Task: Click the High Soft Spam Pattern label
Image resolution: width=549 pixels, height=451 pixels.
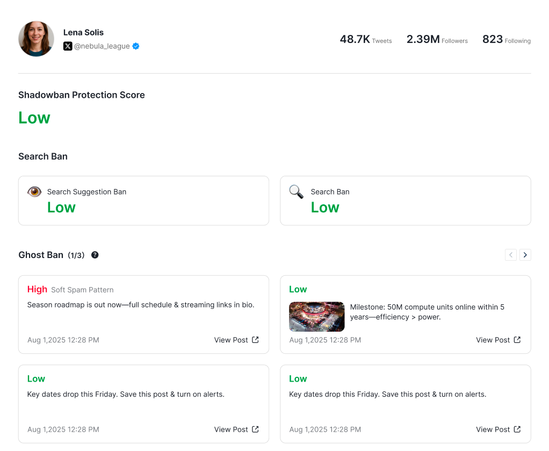Action: tap(70, 290)
